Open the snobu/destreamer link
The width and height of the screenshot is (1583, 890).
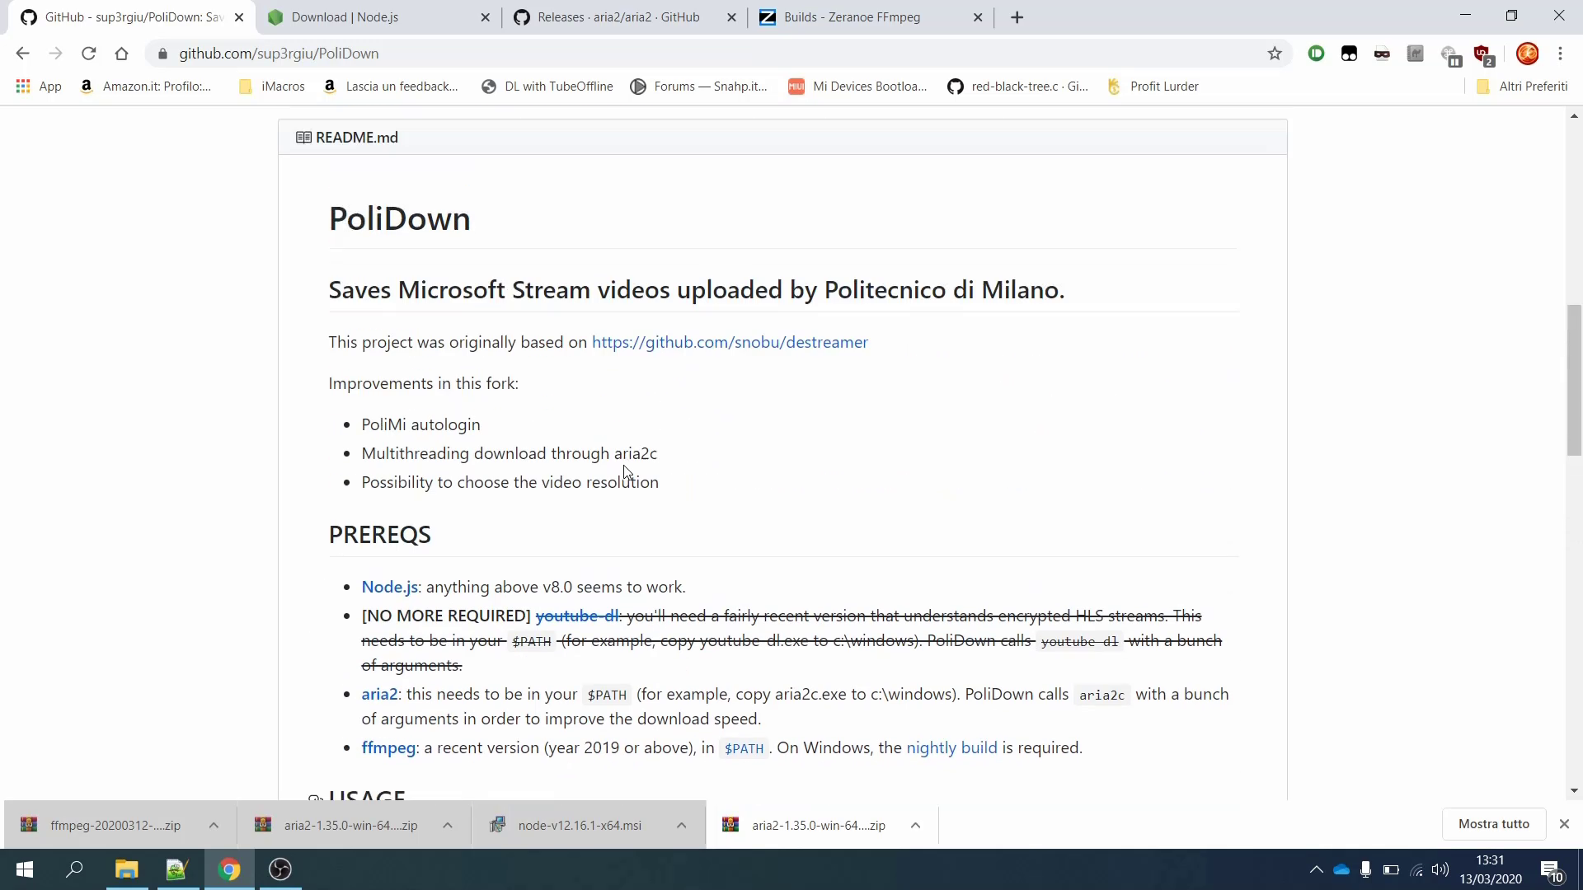(729, 342)
